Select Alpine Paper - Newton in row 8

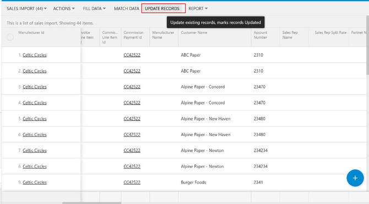pos(202,167)
